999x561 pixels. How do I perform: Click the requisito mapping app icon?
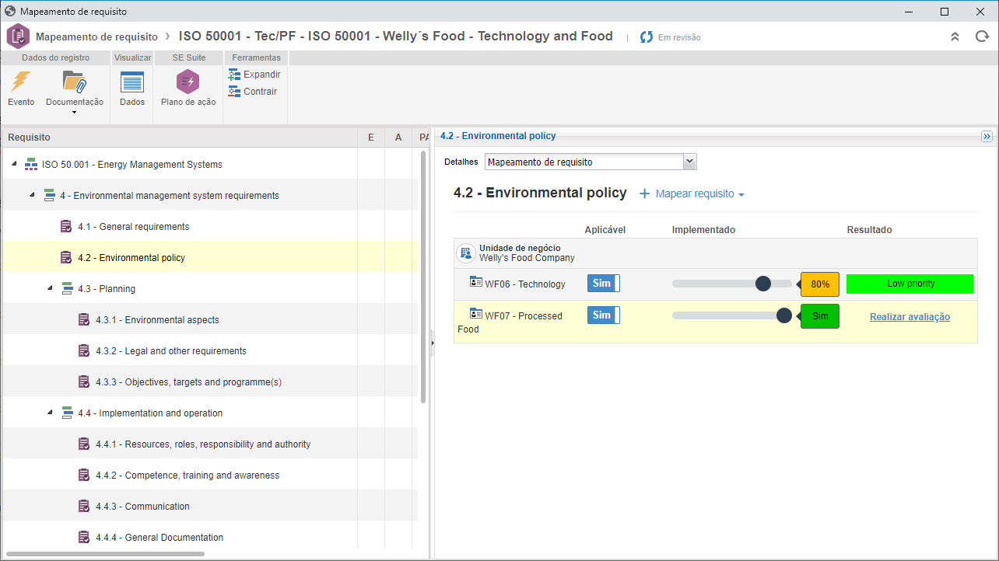pyautogui.click(x=18, y=37)
